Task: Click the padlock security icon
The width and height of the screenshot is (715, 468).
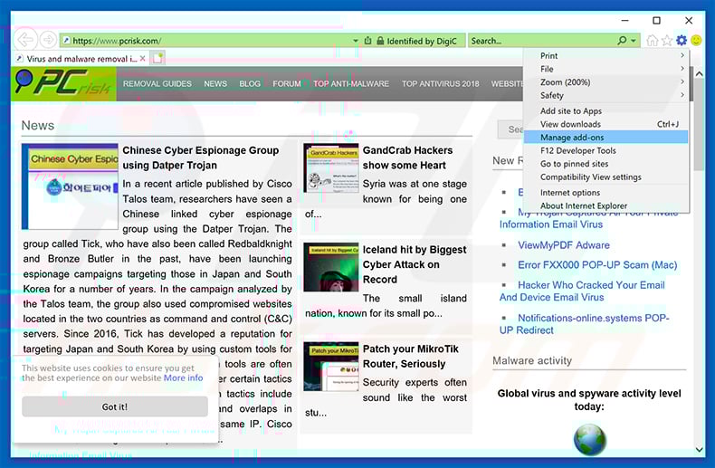Action: pyautogui.click(x=380, y=41)
